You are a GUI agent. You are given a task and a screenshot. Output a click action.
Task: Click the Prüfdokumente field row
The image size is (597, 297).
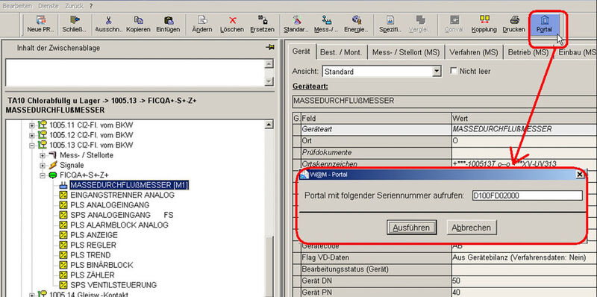445,152
